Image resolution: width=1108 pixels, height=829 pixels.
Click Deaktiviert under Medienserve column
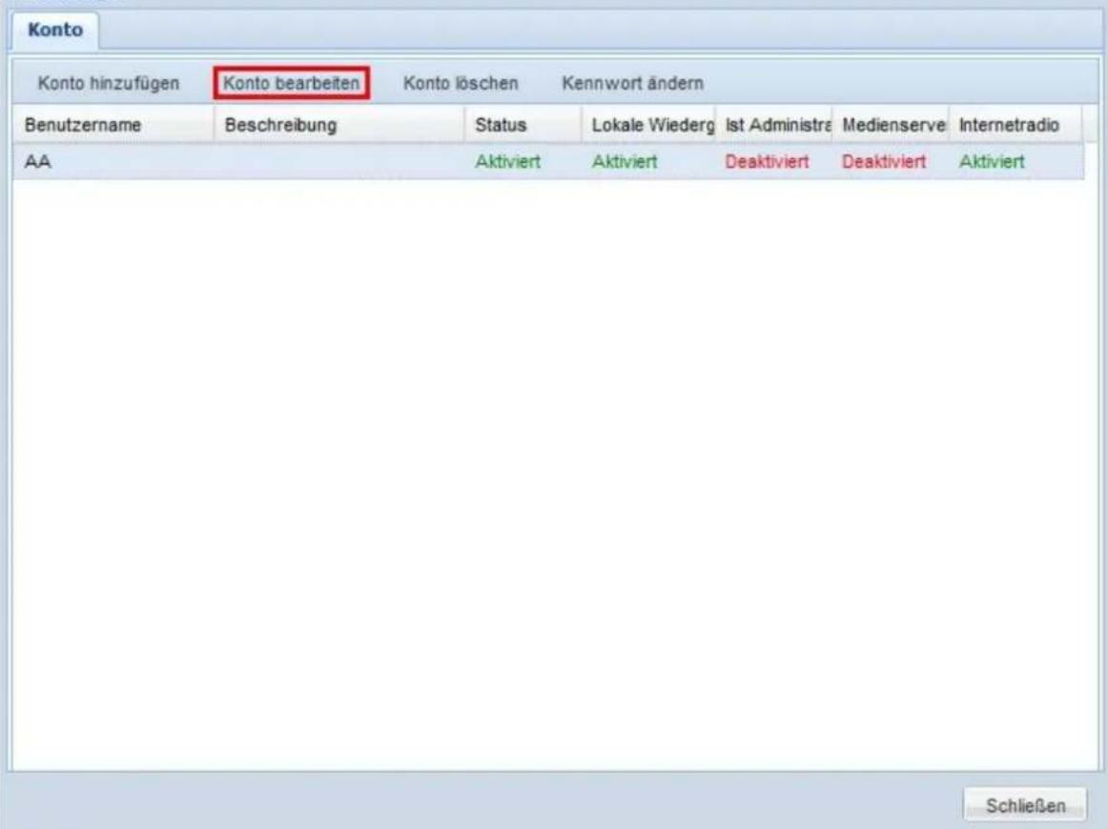point(883,162)
